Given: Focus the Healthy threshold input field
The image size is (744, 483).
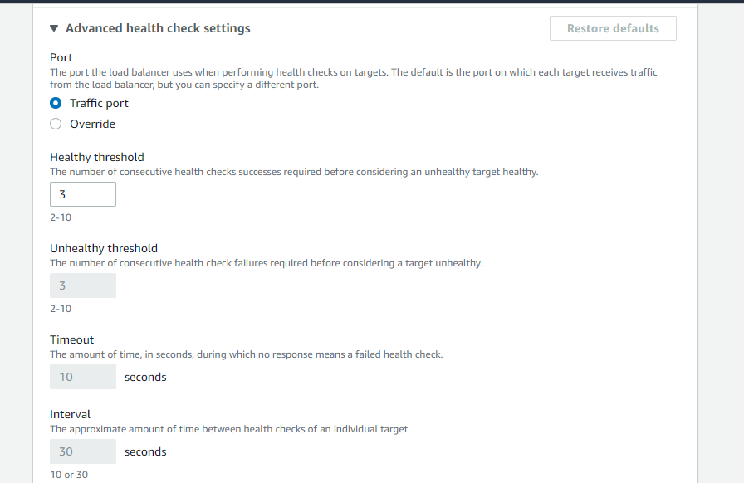Looking at the screenshot, I should [x=83, y=194].
